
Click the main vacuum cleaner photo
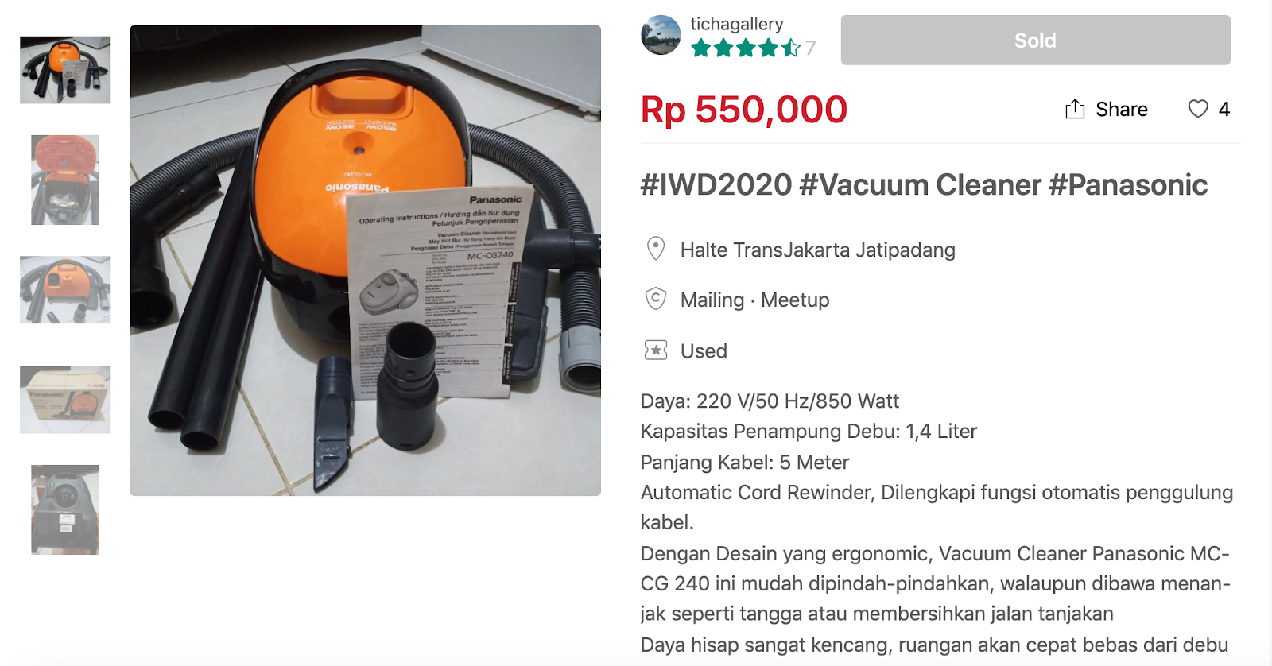(x=365, y=261)
